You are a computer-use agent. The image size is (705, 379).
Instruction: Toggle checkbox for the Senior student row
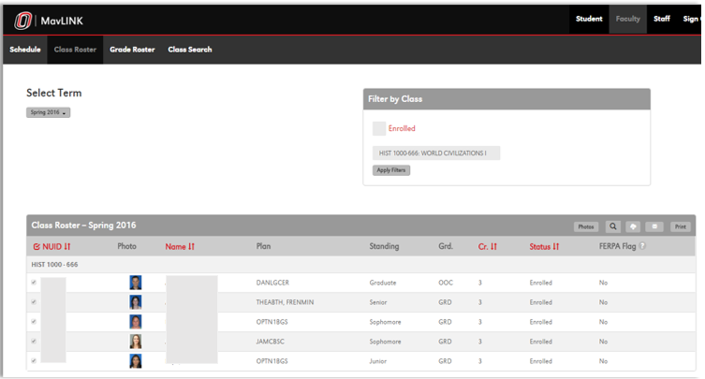click(35, 302)
